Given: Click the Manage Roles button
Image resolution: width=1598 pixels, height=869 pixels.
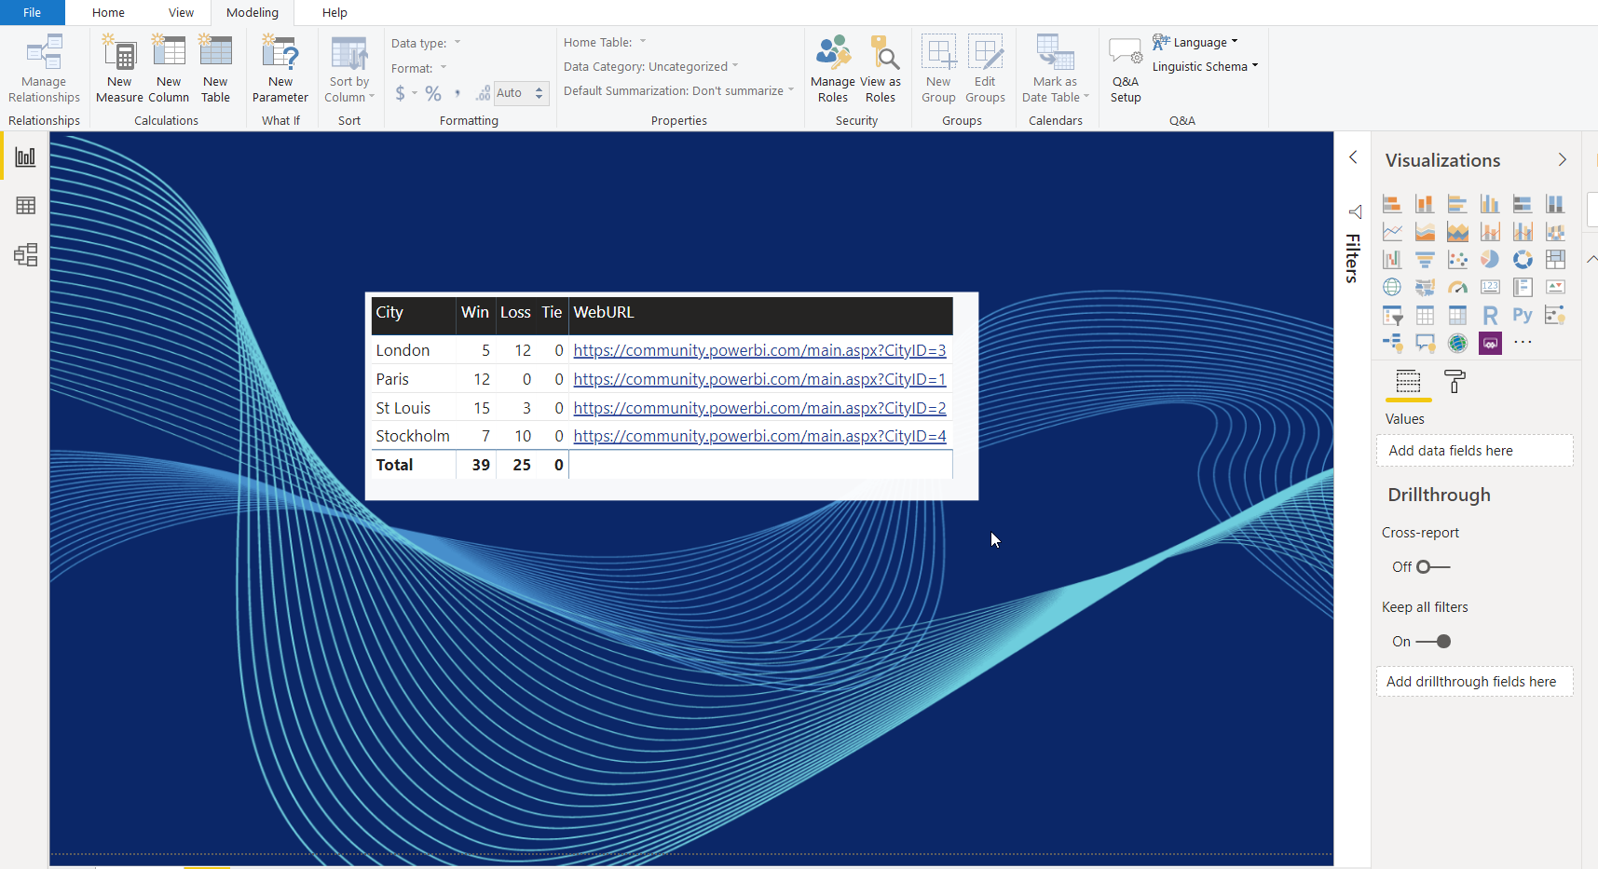Looking at the screenshot, I should point(833,69).
